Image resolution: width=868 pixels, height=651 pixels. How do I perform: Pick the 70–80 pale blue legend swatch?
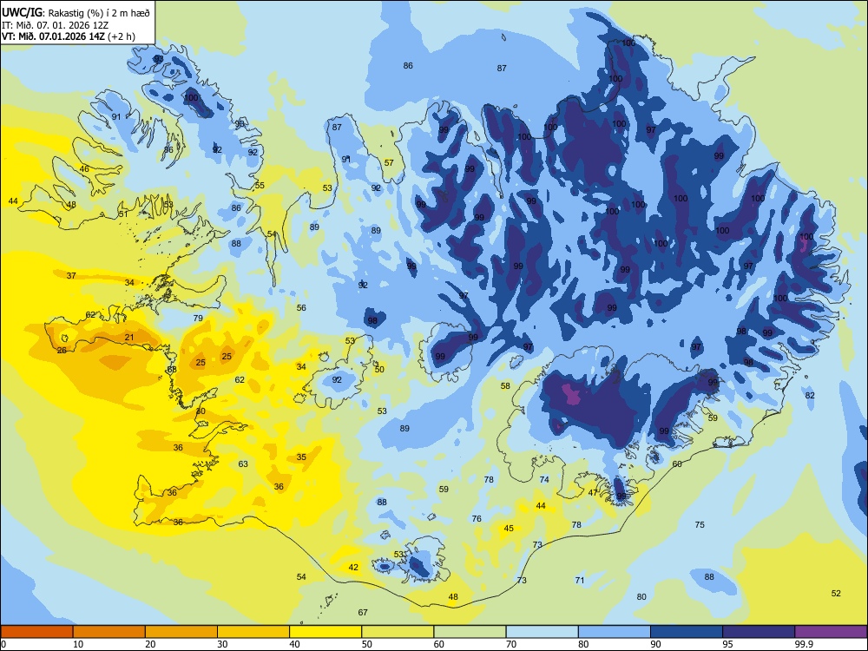[x=542, y=632]
